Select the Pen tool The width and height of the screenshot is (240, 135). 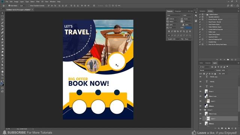(x=2, y=58)
